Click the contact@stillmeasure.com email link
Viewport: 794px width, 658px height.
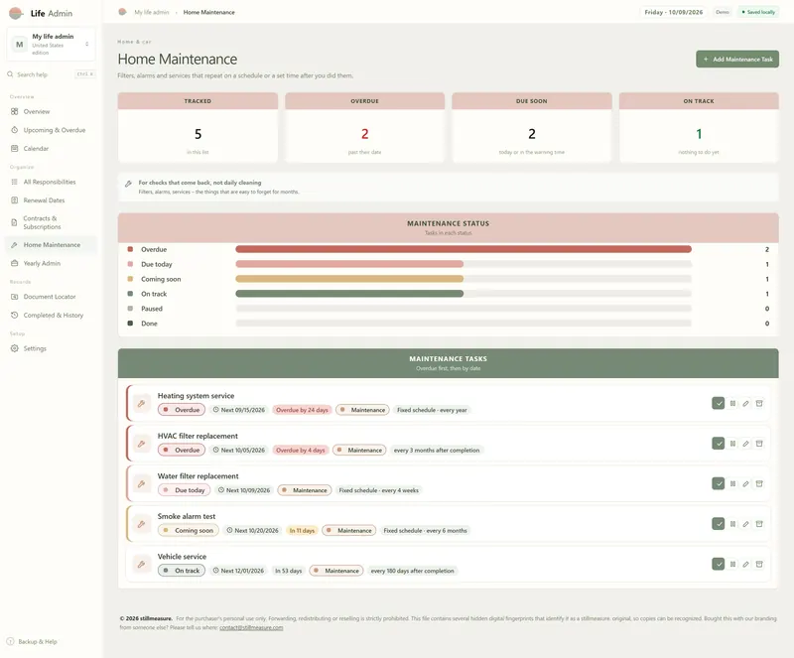coord(251,627)
